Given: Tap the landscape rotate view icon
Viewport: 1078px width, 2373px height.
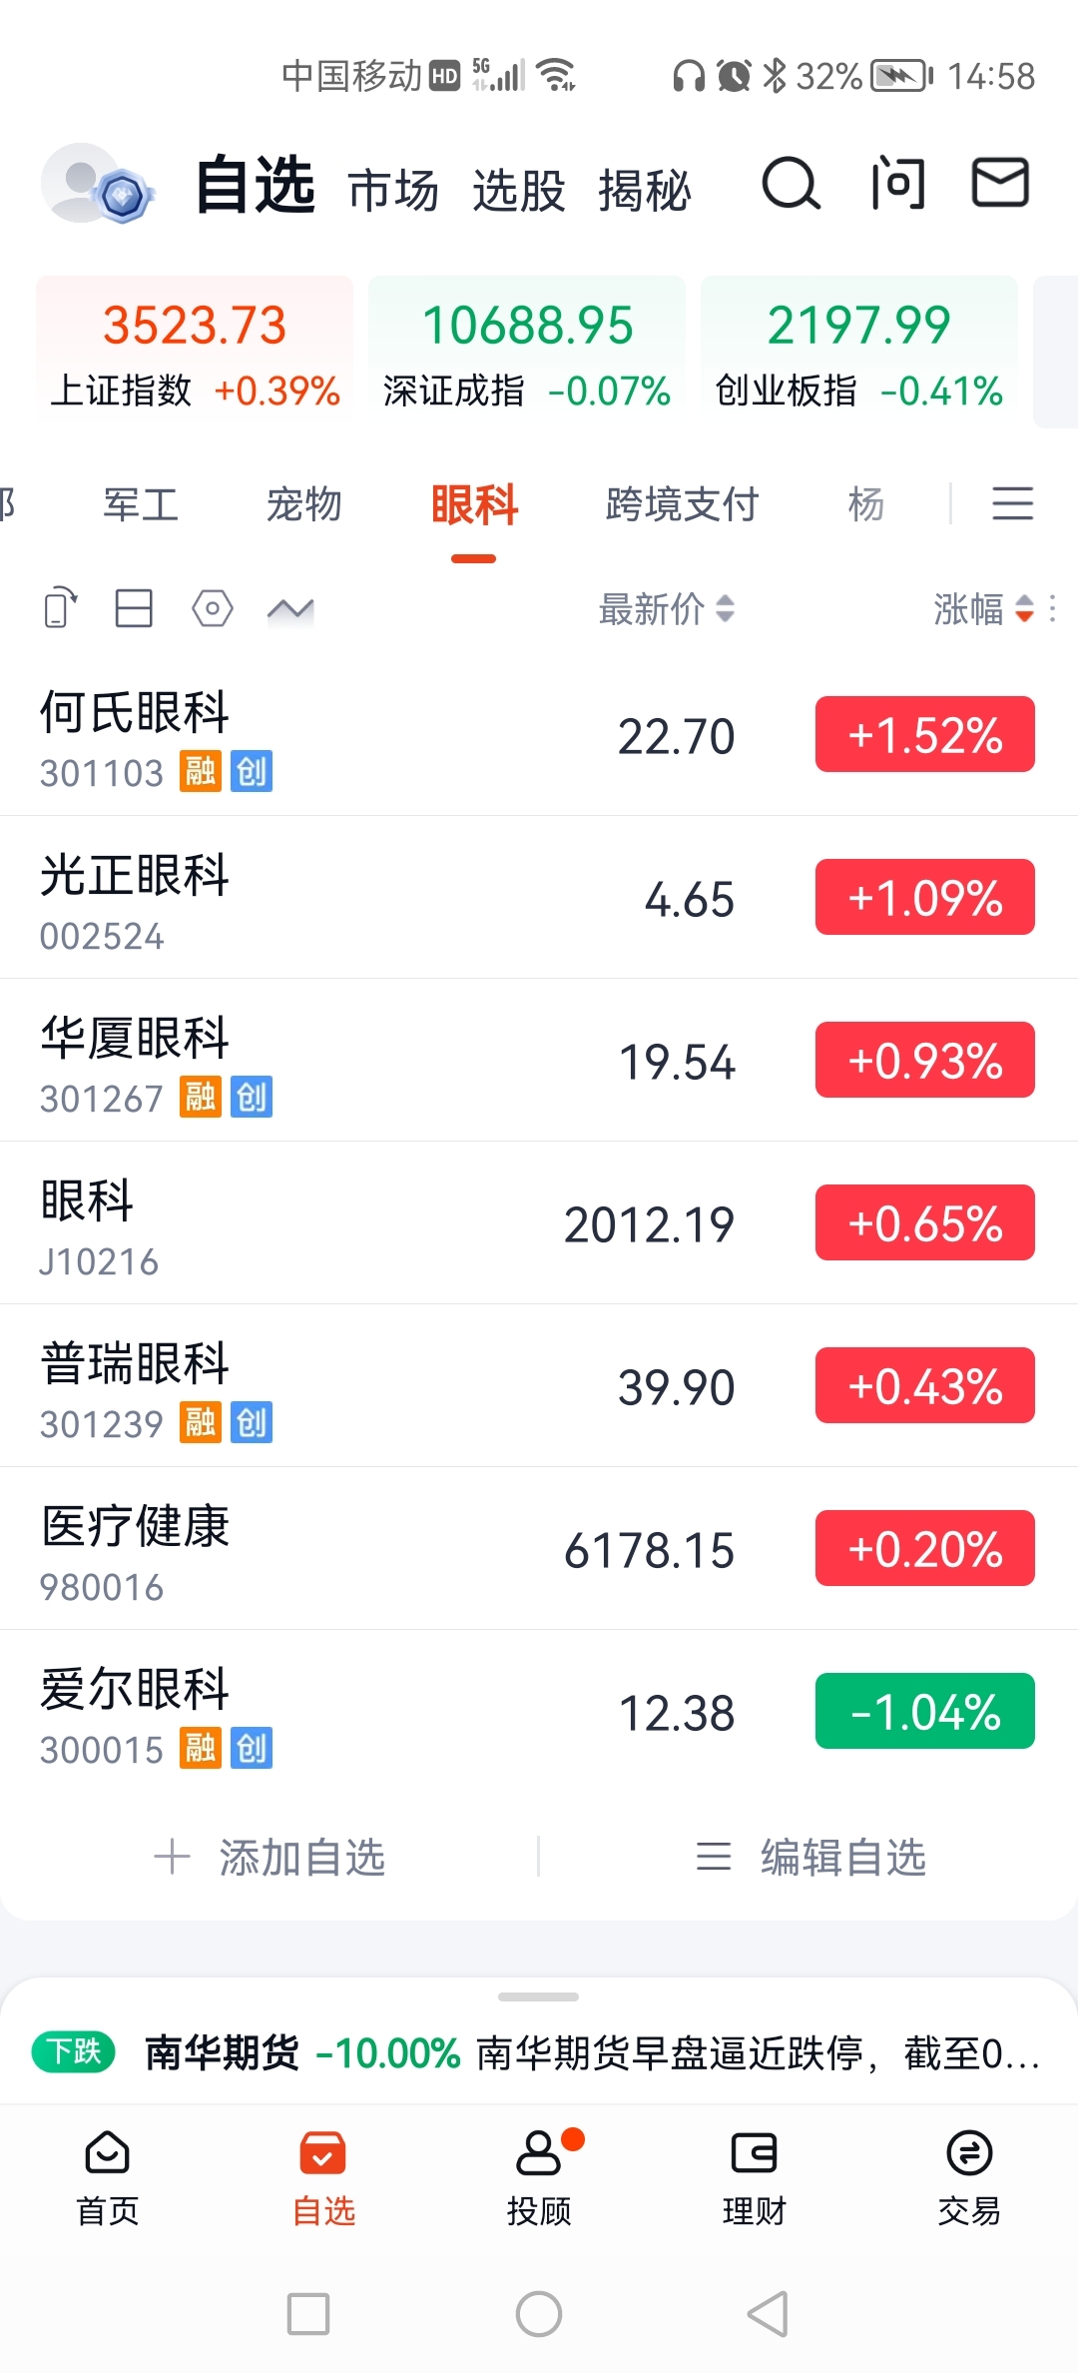Looking at the screenshot, I should click(x=61, y=608).
